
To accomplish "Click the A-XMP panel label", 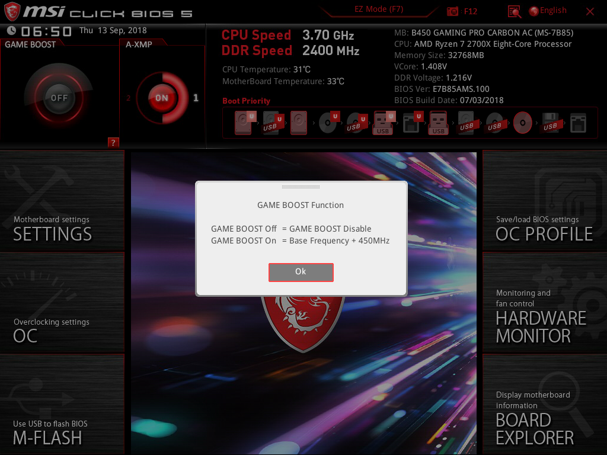I will coord(139,44).
